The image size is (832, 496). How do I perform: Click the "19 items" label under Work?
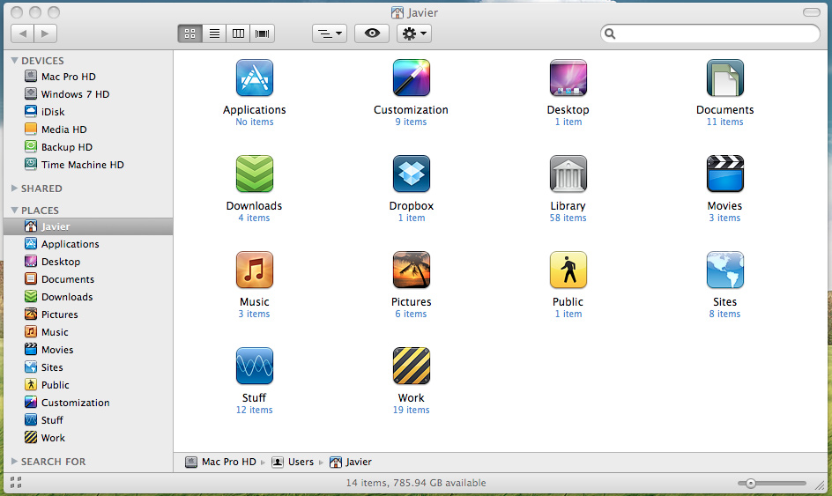(x=412, y=410)
